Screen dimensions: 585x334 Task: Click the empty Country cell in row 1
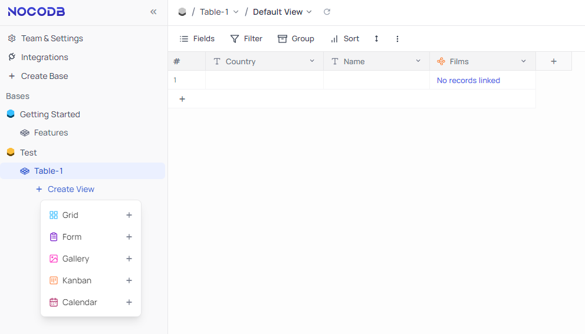[265, 80]
